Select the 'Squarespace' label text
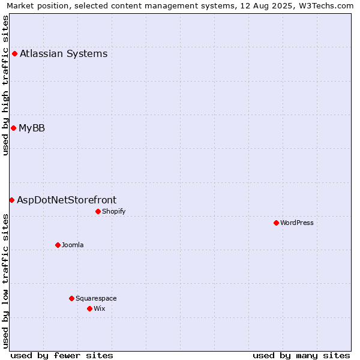360x360 pixels. click(96, 298)
